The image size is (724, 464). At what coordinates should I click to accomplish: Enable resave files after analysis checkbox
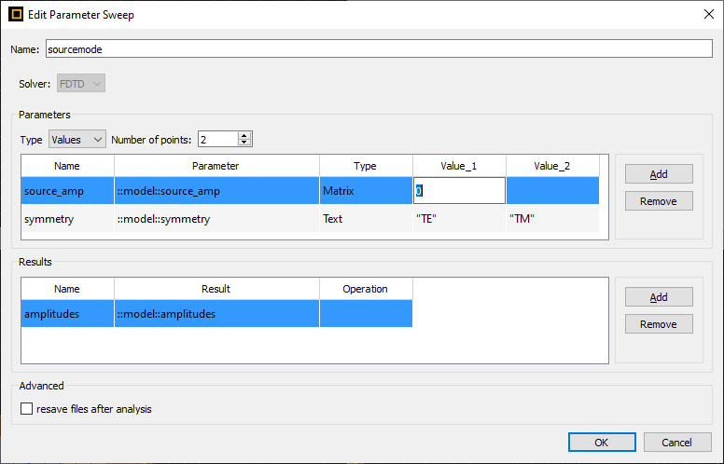[x=26, y=408]
